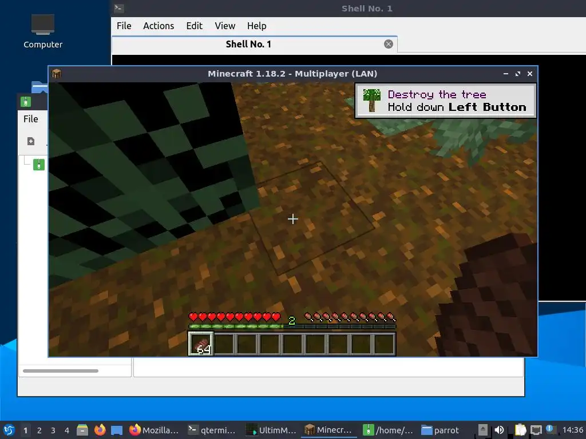Launch the file manager from taskbar quicklaunch
The height and width of the screenshot is (439, 586).
82,430
